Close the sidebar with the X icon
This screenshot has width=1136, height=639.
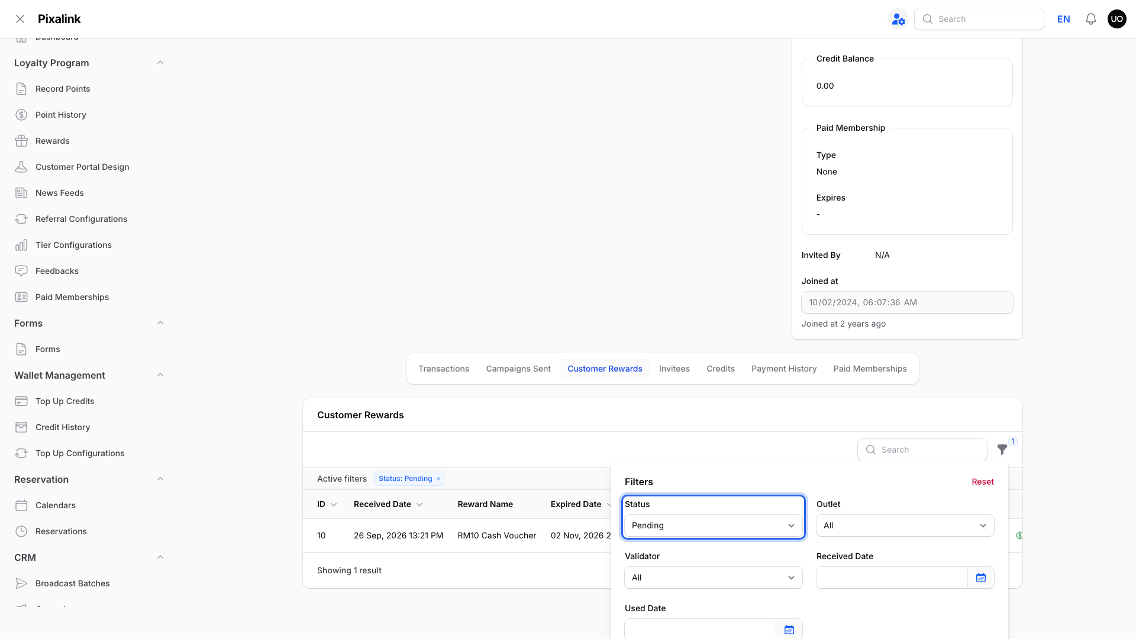[20, 19]
